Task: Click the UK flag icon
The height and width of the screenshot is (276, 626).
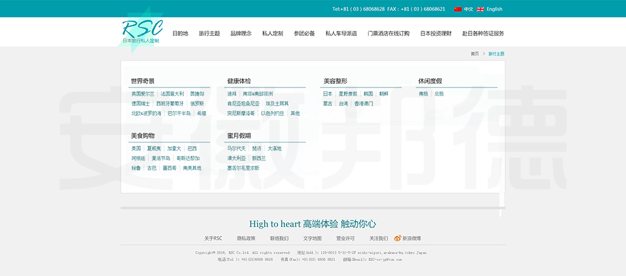Action: (x=480, y=9)
